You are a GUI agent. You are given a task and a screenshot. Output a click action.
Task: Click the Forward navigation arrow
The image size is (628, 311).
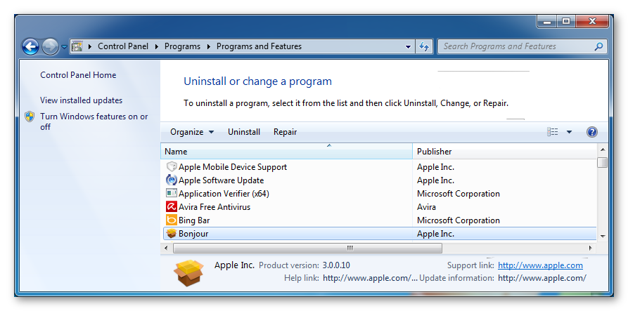pyautogui.click(x=50, y=47)
